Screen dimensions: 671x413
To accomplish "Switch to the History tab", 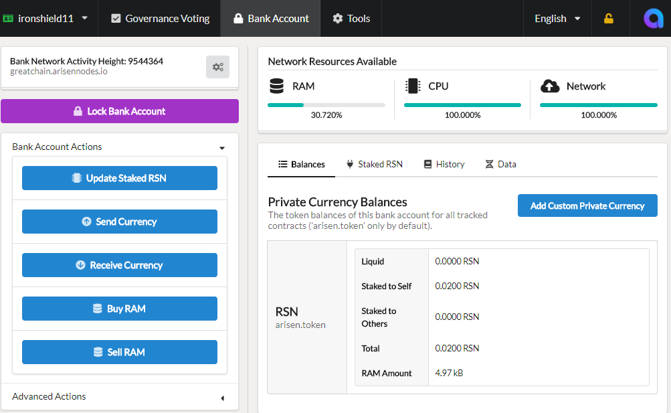I will click(444, 164).
